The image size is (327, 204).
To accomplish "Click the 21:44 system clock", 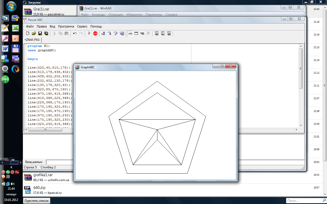I will pos(11,189).
